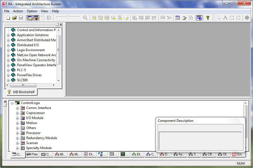Click the A-plus device layout toolbar icon
253x168 pixels.
[154, 18]
